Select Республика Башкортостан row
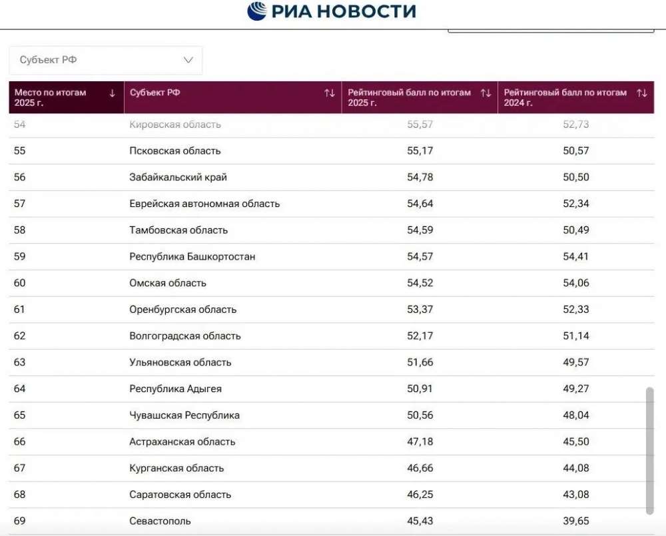 pyautogui.click(x=331, y=256)
